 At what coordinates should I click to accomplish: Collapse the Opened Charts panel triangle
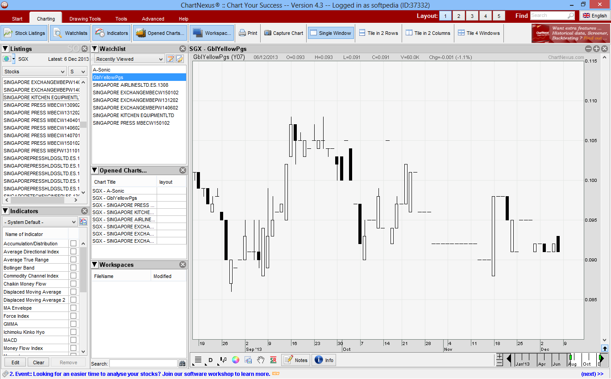point(95,170)
